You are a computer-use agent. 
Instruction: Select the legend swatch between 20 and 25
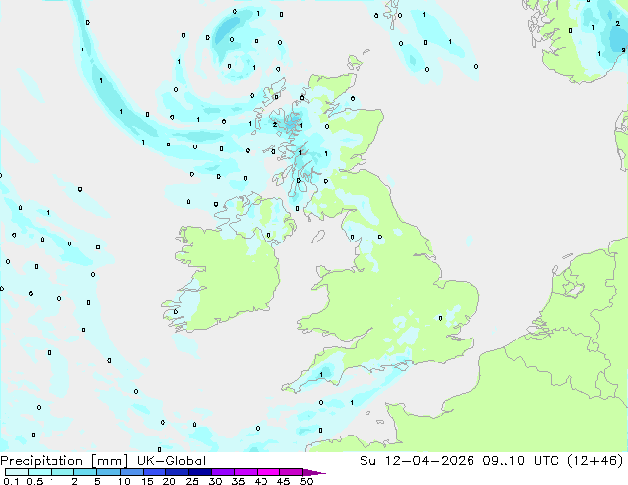(176, 472)
